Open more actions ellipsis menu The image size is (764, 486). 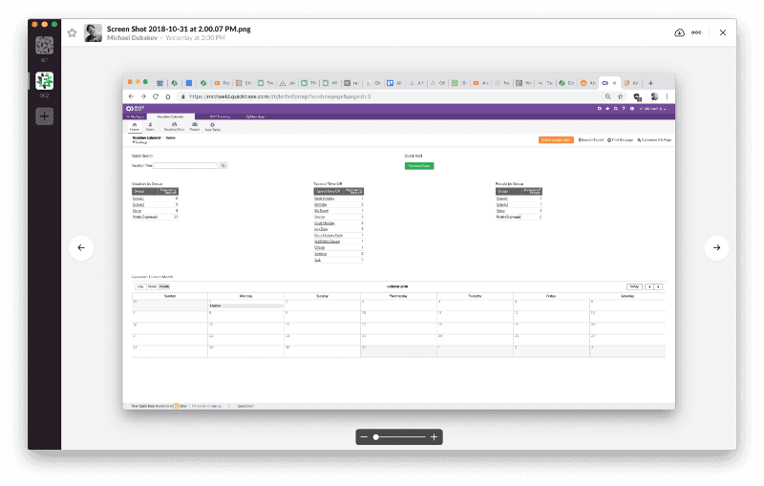pos(698,32)
